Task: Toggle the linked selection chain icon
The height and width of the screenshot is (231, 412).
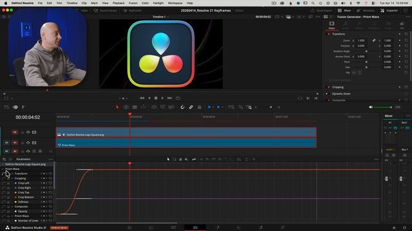Action: click(191, 107)
